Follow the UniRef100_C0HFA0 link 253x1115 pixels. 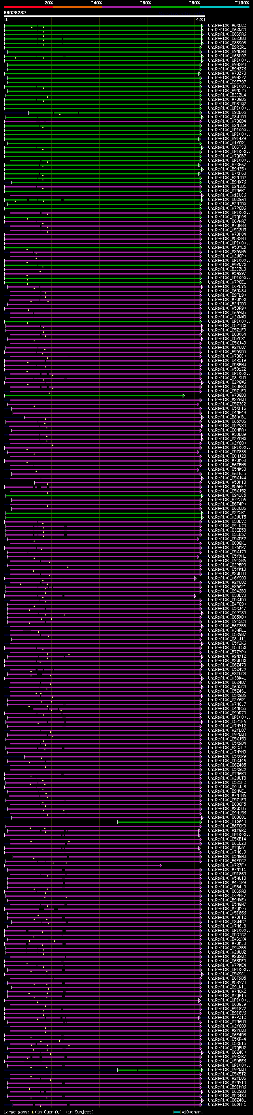click(227, 430)
